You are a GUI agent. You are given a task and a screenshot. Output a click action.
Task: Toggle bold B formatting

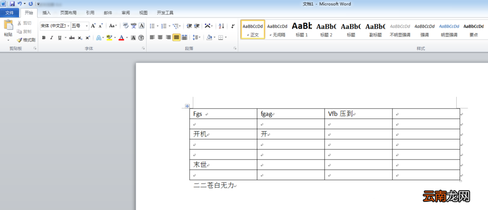pyautogui.click(x=44, y=38)
